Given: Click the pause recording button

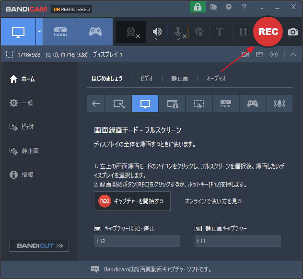Looking at the screenshot, I should point(243,32).
